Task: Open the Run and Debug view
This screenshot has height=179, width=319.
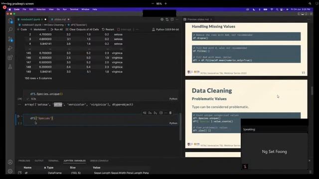Action: [x=10, y=48]
